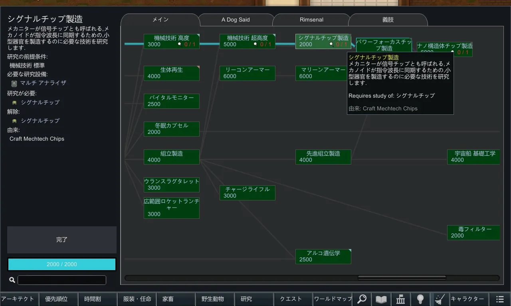
Task: Click the マルチ アナライザ facility icon
Action: [14, 83]
